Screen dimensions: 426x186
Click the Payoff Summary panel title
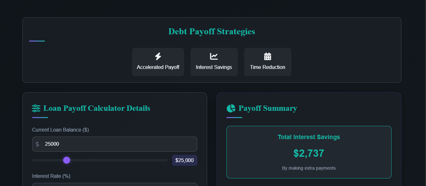(268, 108)
